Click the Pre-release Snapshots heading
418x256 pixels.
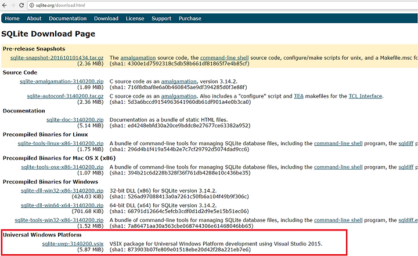click(34, 49)
